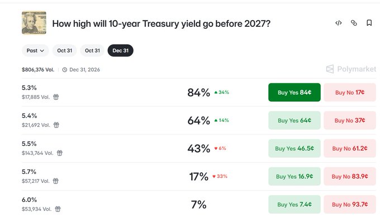Bookmark this Treasury yield market
Image resolution: width=380 pixels, height=217 pixels.
369,23
